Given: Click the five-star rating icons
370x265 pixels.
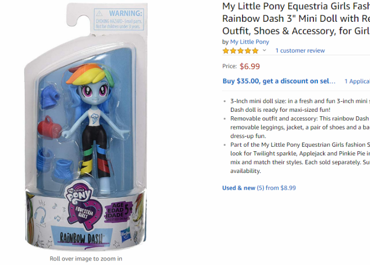Looking at the screenshot, I should click(241, 51).
